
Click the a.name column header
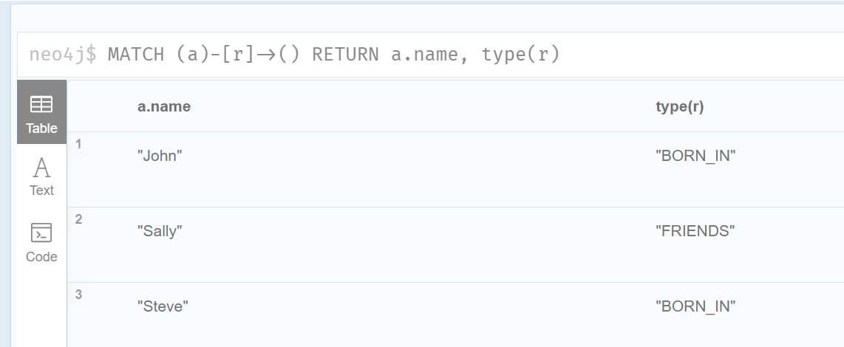click(x=164, y=107)
